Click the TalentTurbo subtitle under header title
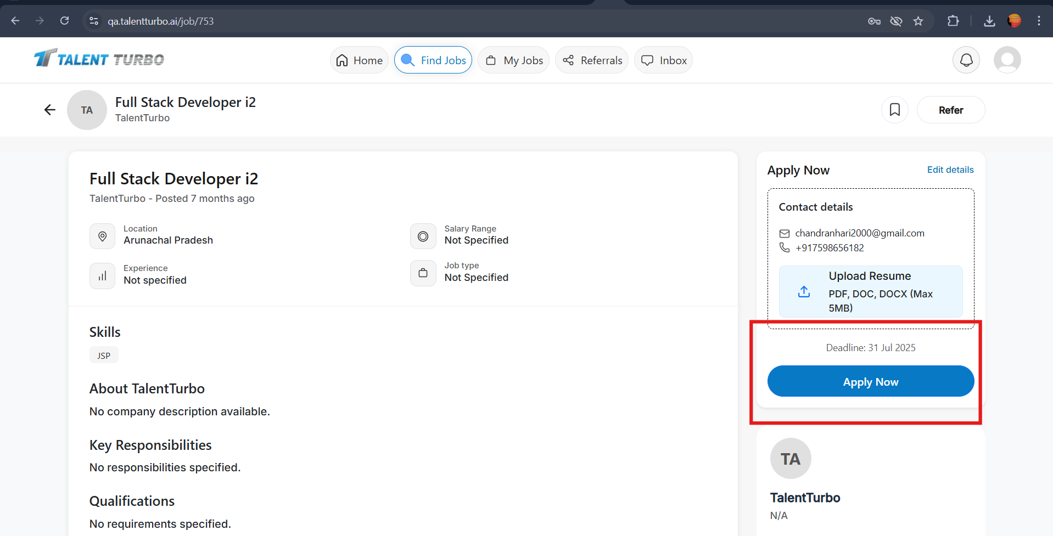 click(x=142, y=118)
